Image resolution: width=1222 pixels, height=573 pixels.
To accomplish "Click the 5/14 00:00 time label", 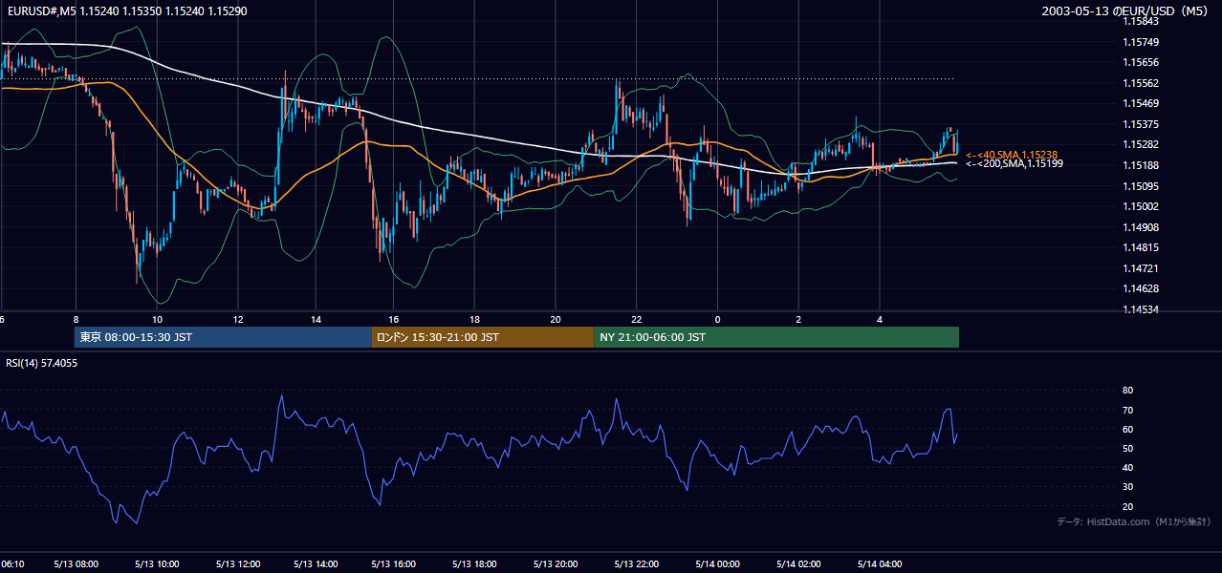I will tap(717, 564).
